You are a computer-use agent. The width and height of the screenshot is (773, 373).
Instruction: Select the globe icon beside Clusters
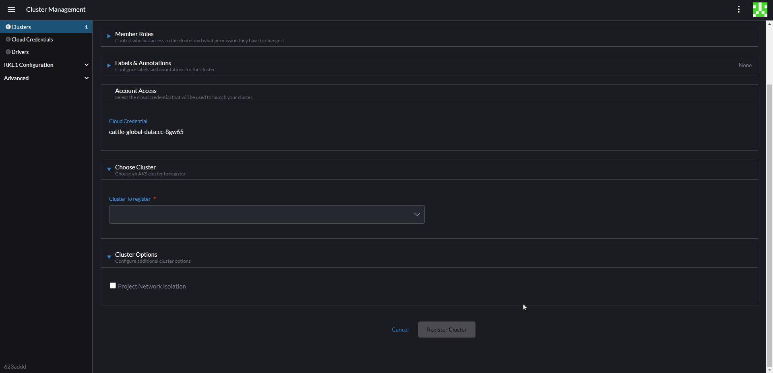8,27
